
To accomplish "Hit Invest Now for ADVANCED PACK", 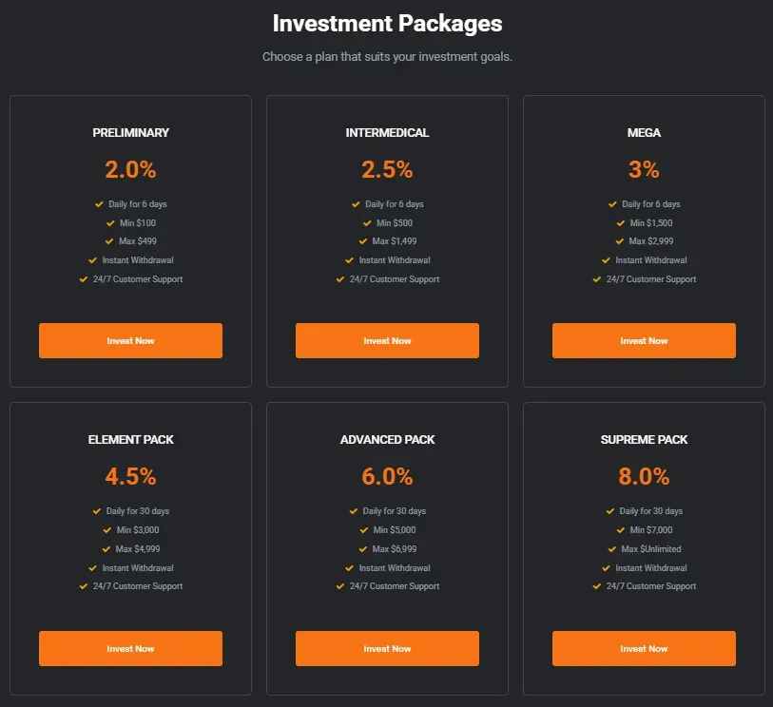I will pos(387,648).
